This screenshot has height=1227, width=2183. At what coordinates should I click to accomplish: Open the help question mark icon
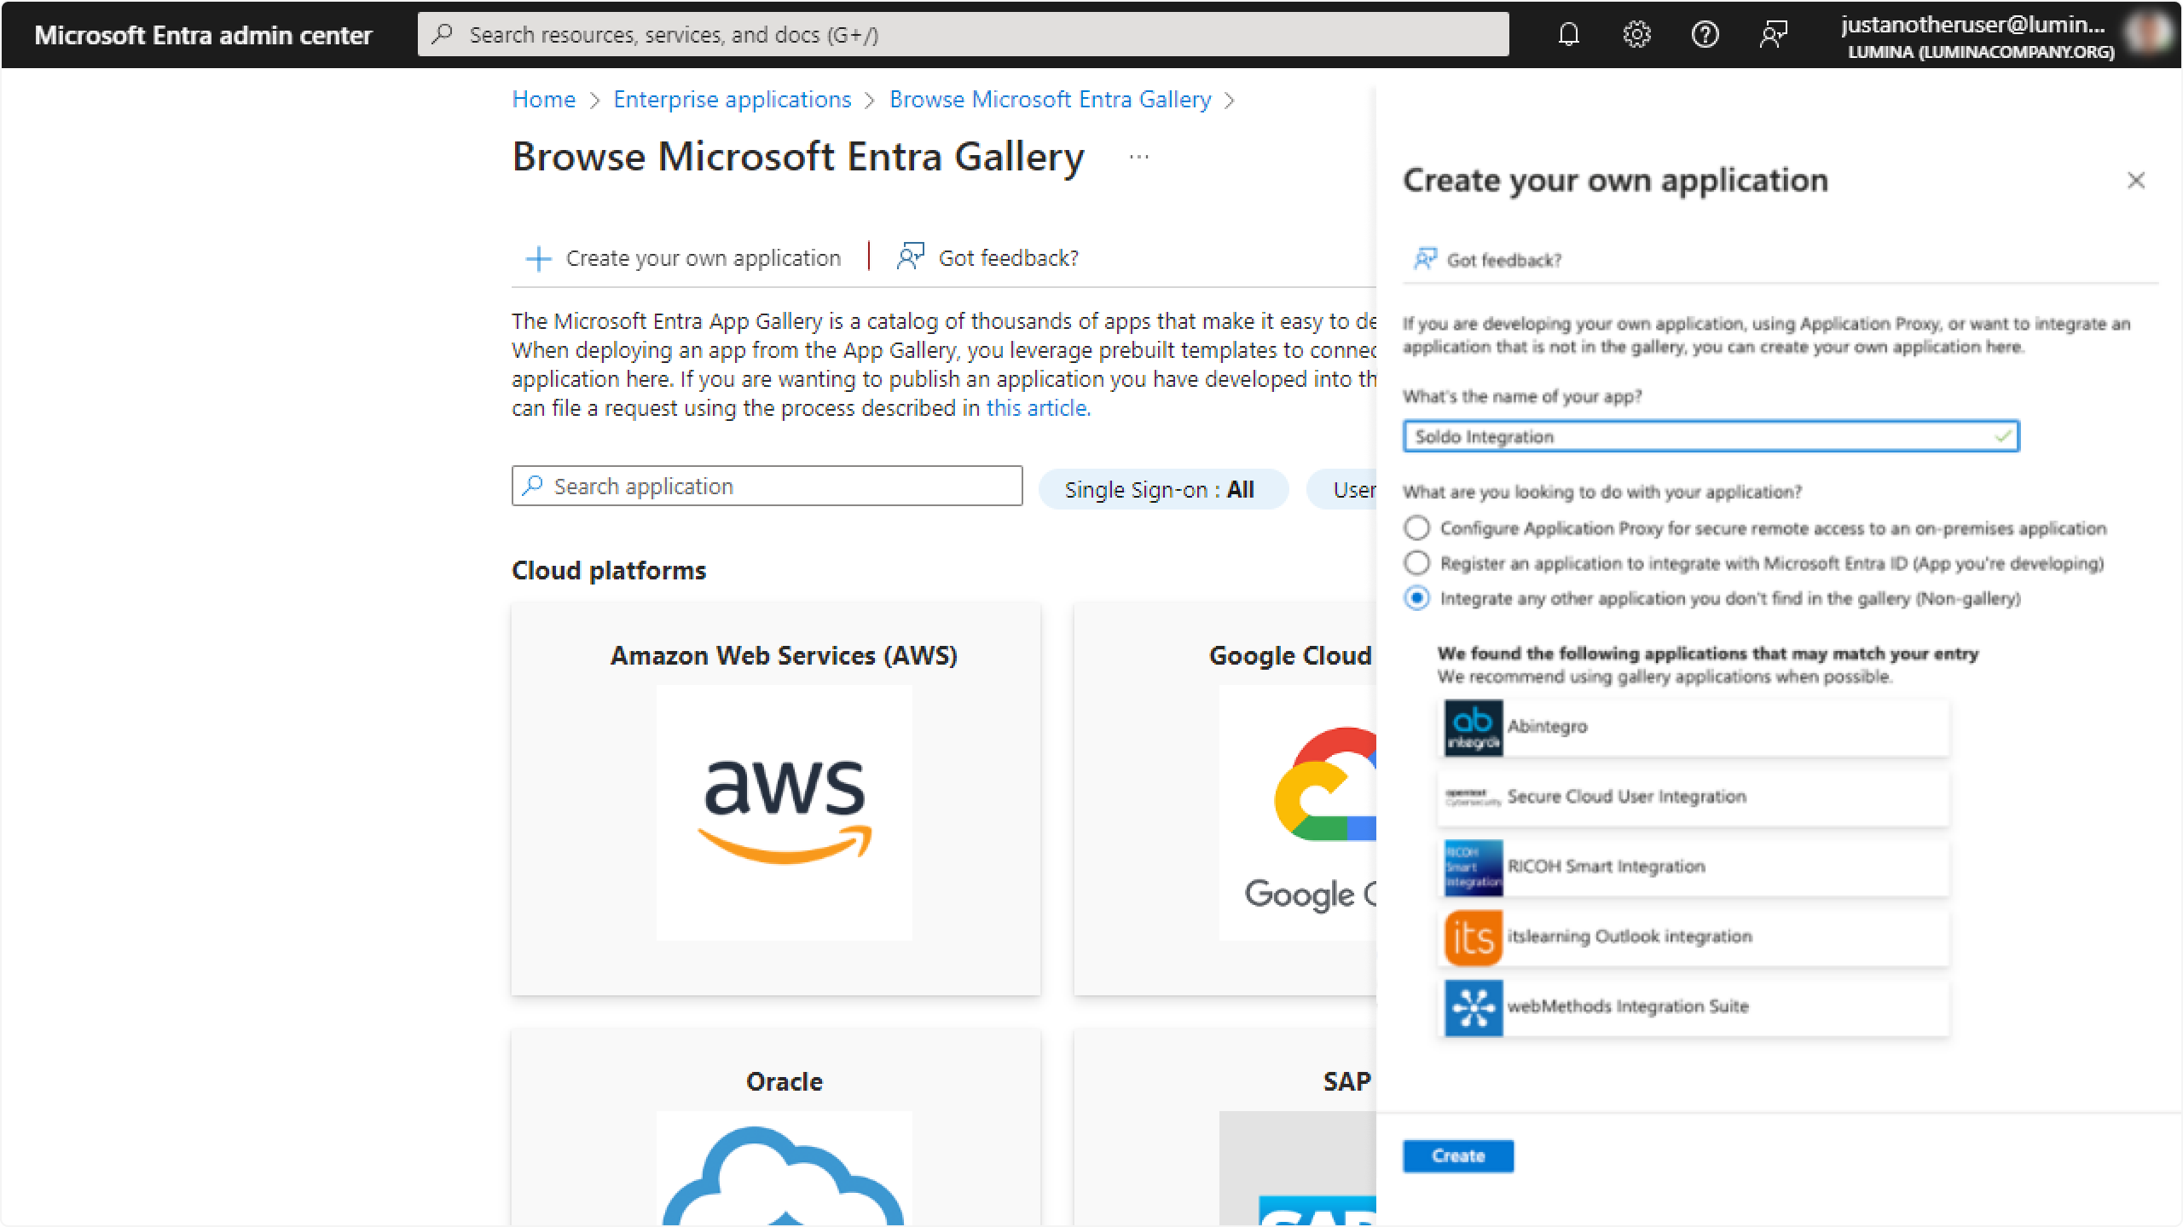pos(1705,35)
